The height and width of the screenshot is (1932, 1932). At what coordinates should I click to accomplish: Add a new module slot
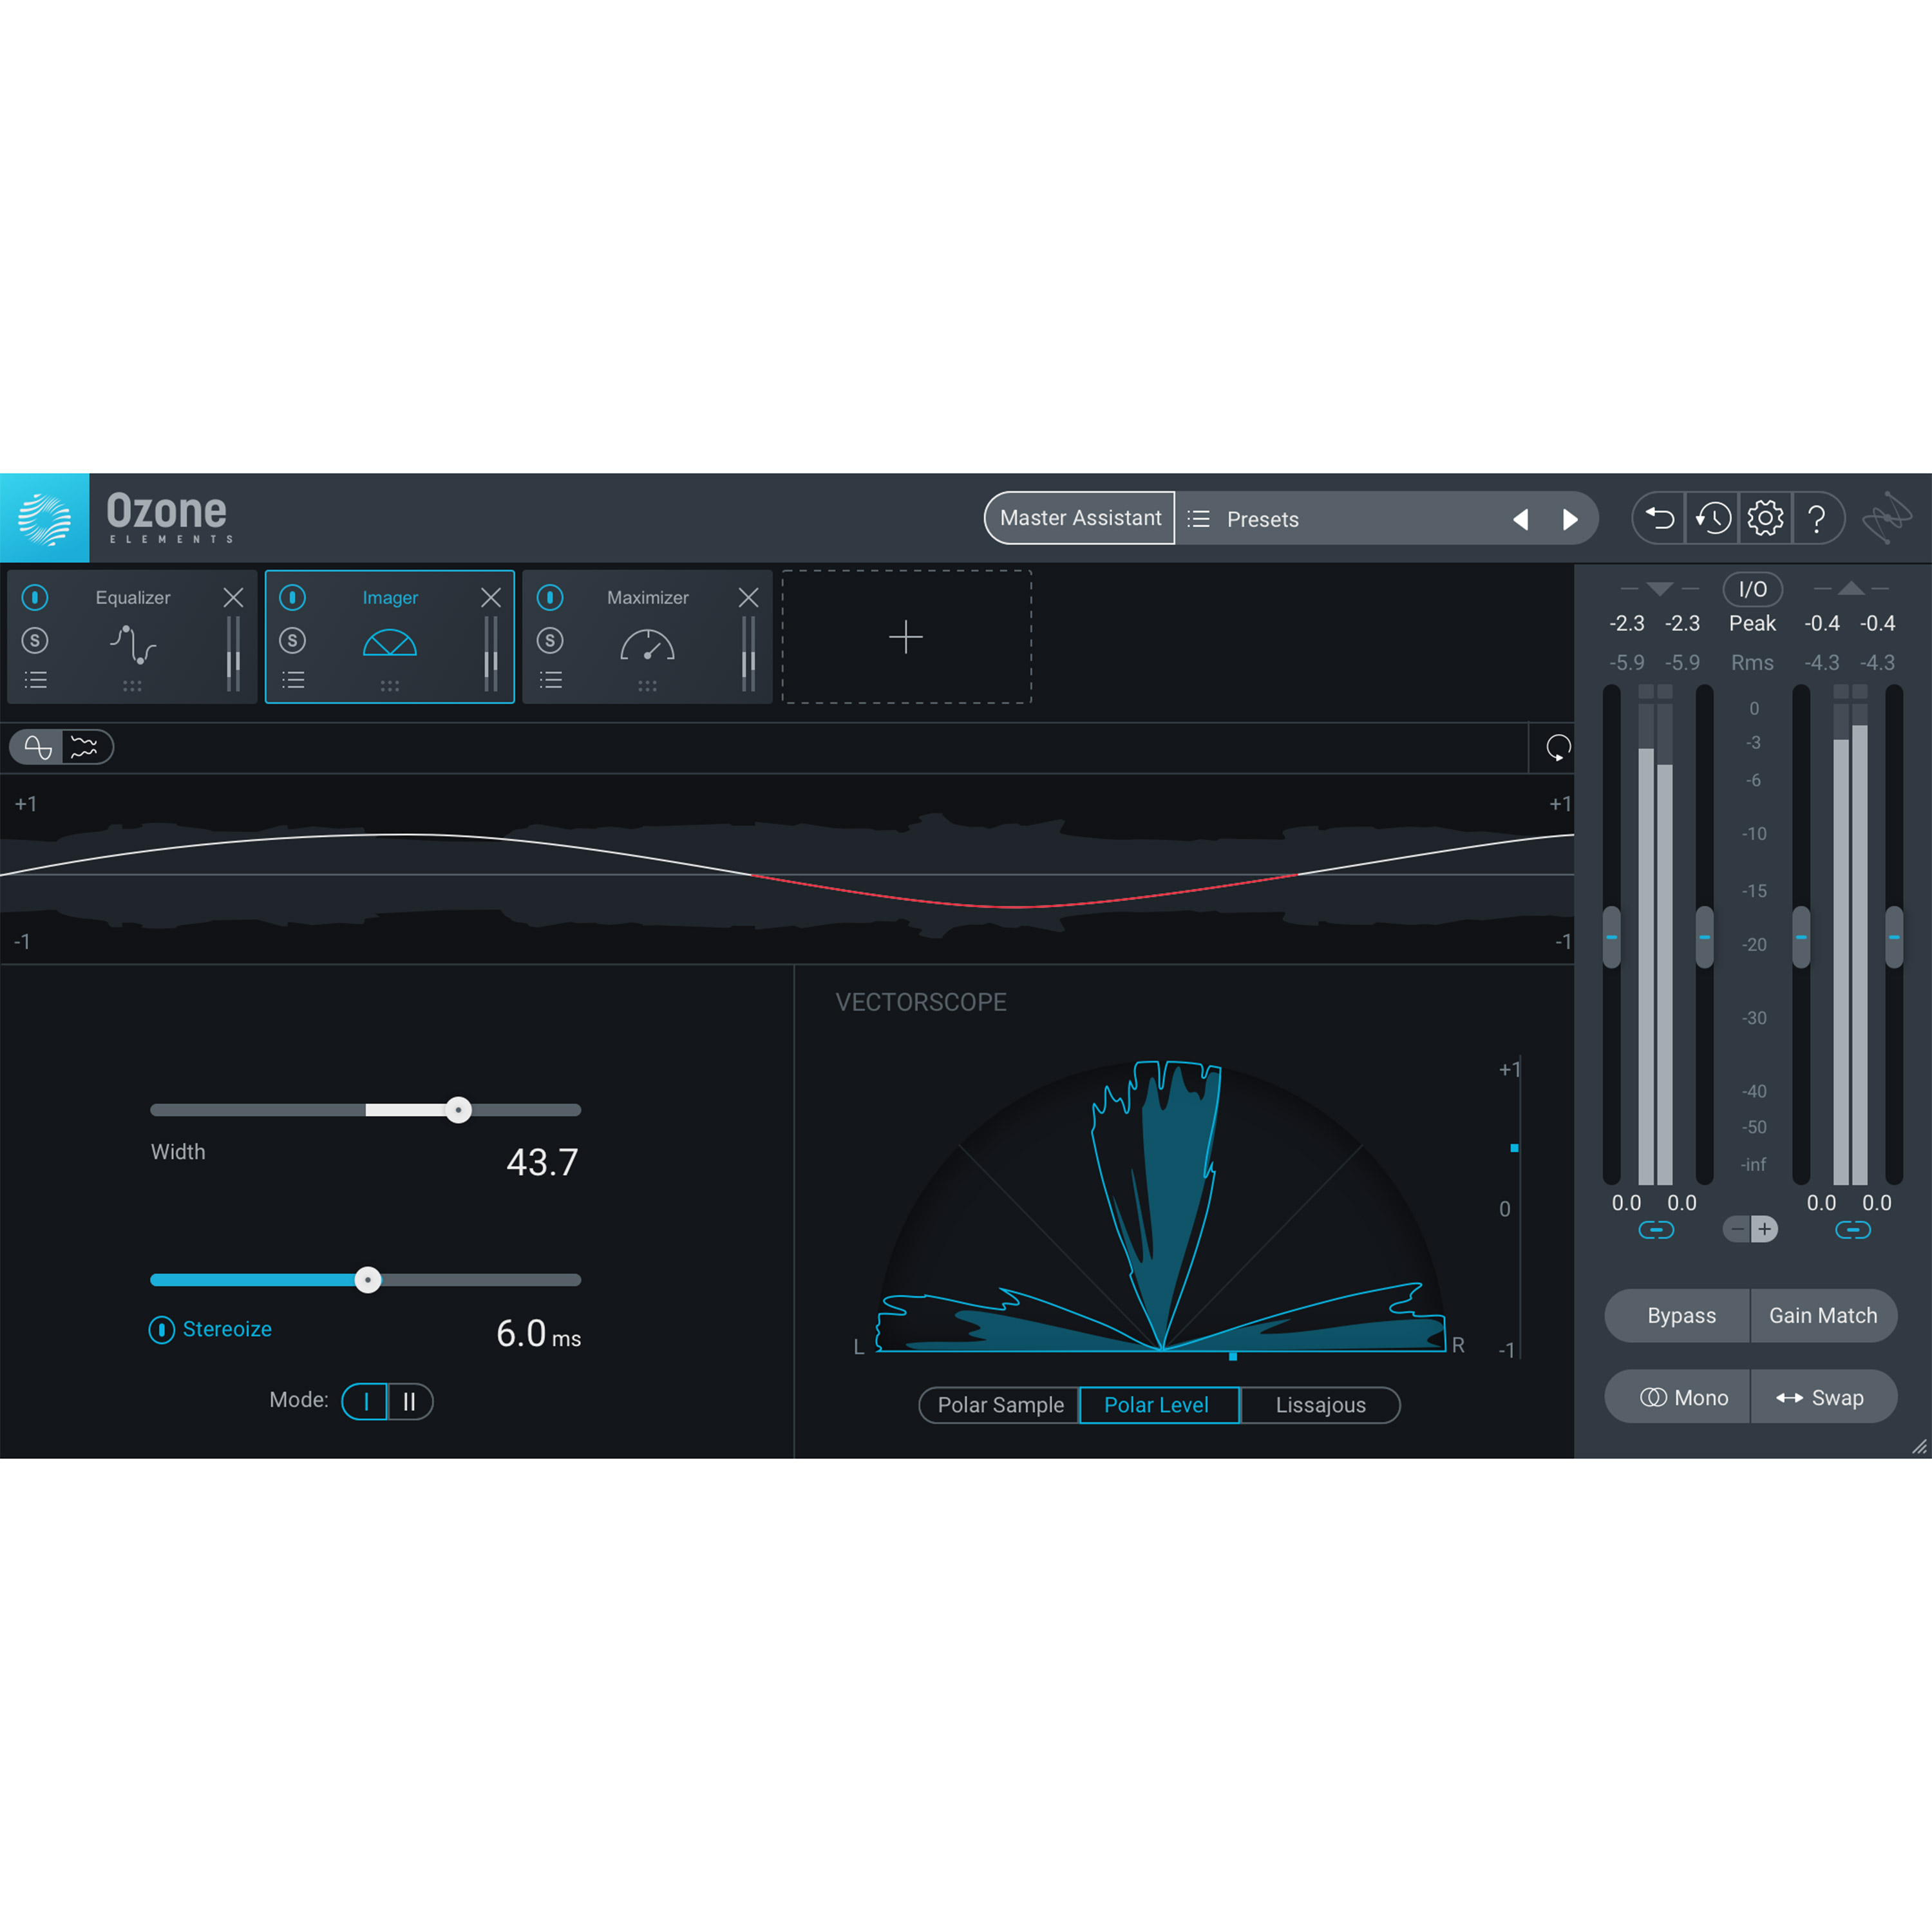pyautogui.click(x=906, y=637)
